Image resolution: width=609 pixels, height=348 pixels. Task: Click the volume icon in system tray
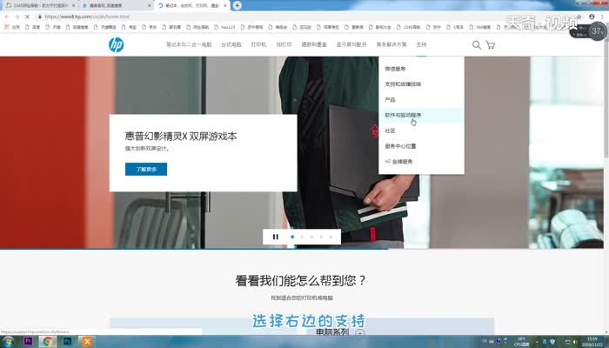575,342
